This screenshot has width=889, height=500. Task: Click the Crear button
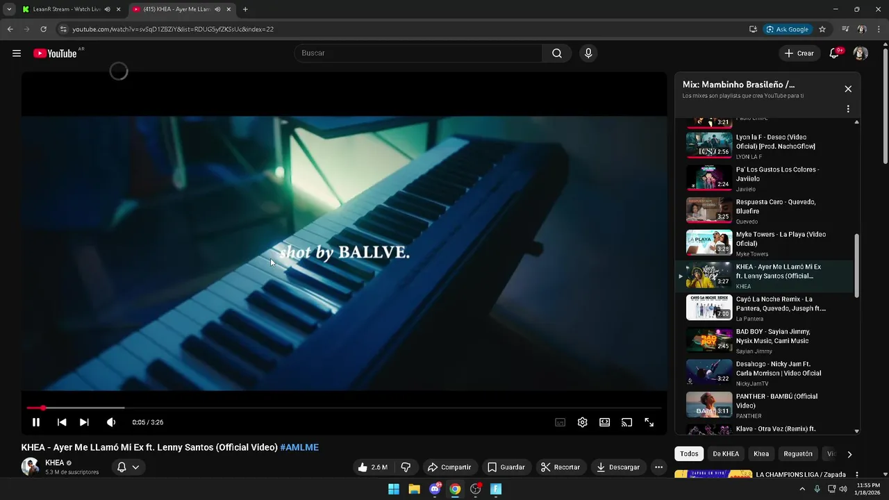(799, 53)
